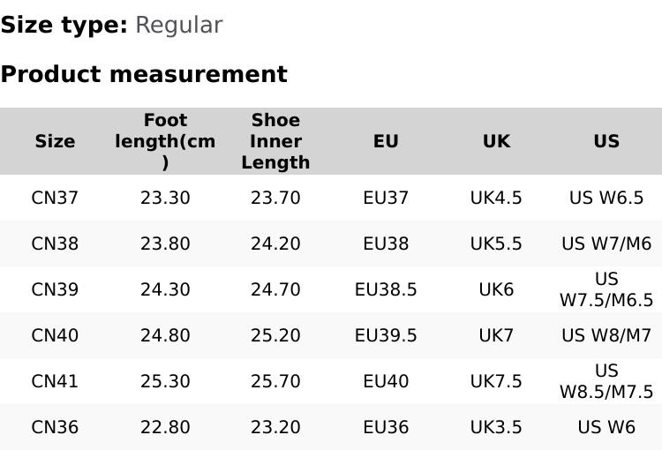662x450 pixels.
Task: Click the UK4.5 cell
Action: tap(496, 198)
